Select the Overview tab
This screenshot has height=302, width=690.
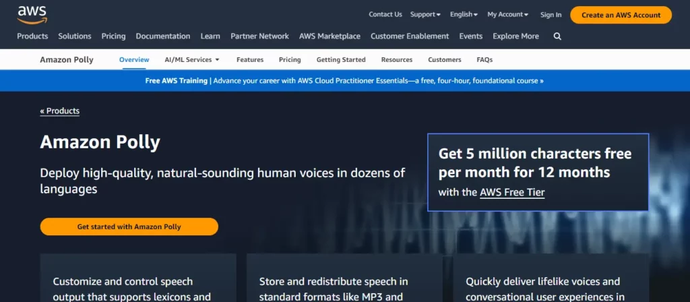coord(134,59)
